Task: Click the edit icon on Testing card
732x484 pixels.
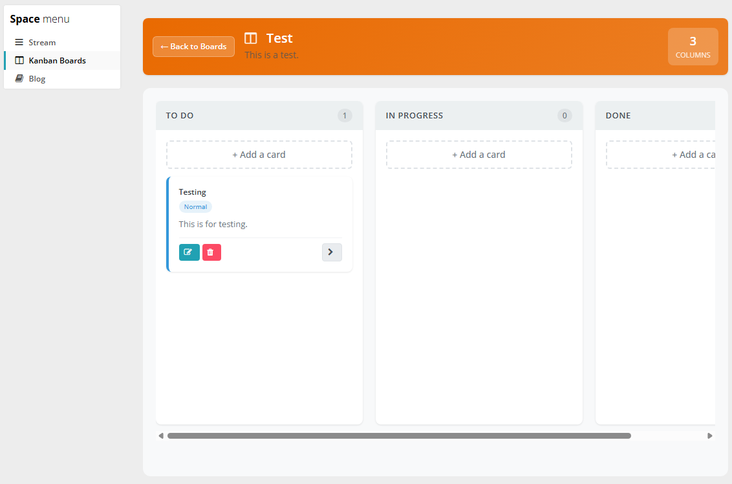Action: point(189,252)
